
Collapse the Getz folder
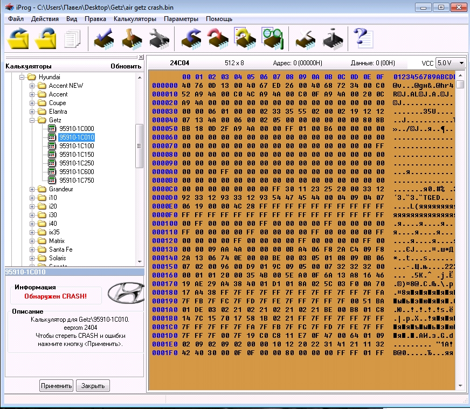pos(32,120)
